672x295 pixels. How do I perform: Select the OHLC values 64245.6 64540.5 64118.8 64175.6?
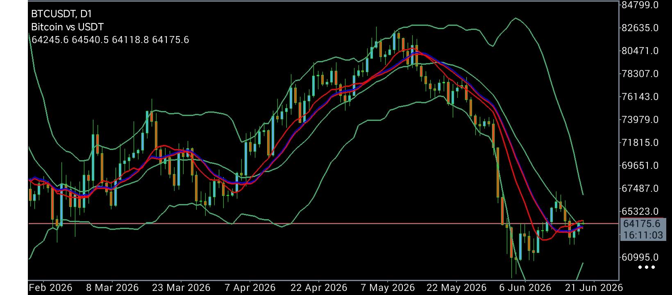click(x=110, y=40)
